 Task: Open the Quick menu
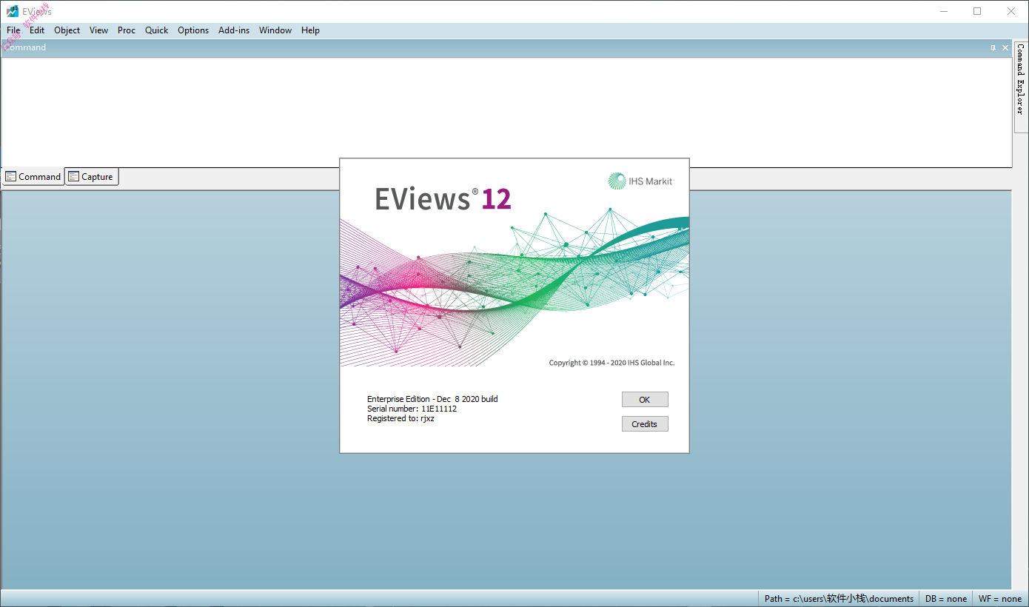pos(156,30)
